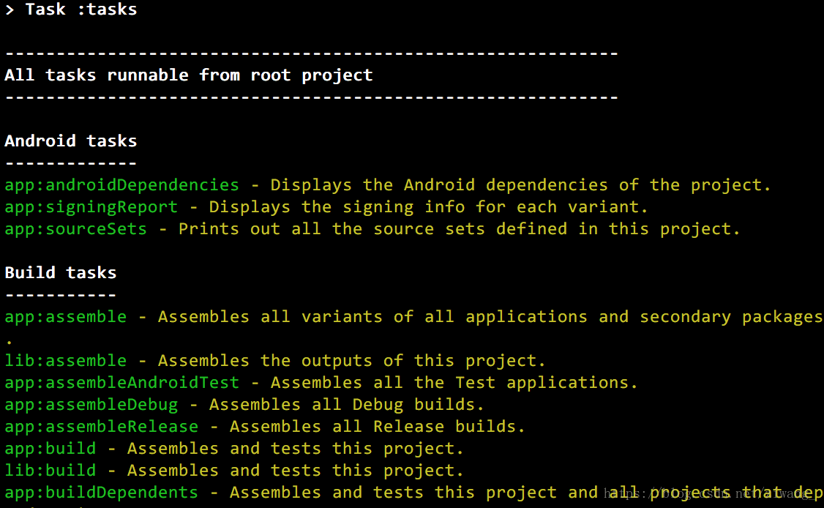Image resolution: width=824 pixels, height=508 pixels.
Task: Select 'All tasks runnable from root project' heading
Action: [x=189, y=75]
